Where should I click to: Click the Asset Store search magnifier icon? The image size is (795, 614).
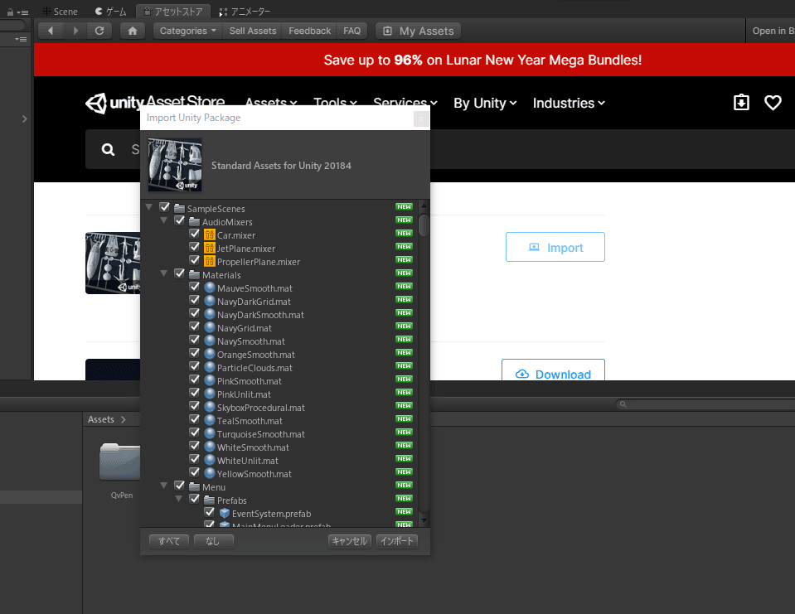[x=108, y=150]
